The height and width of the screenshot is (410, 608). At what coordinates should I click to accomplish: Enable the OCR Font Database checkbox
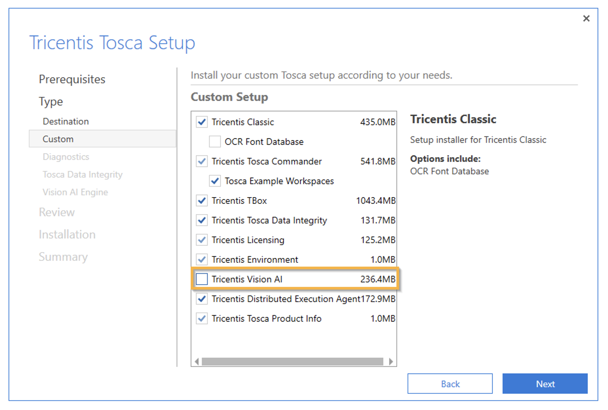coord(215,142)
